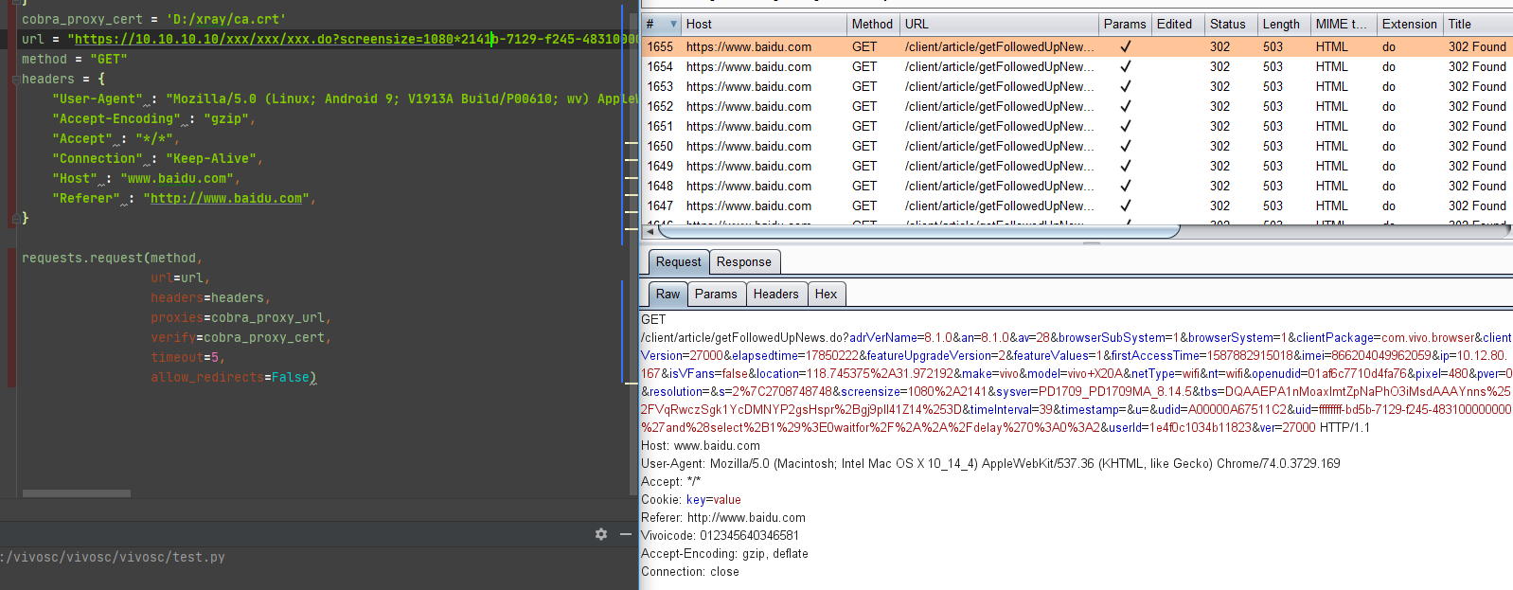1513x590 pixels.
Task: Click the cobra_proxy_cert assignment line
Action: (153, 19)
